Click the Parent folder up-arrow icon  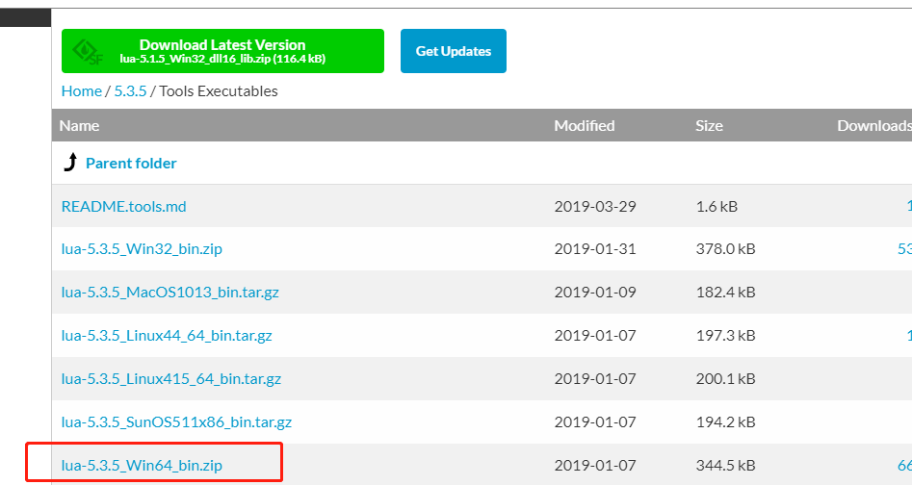click(70, 164)
